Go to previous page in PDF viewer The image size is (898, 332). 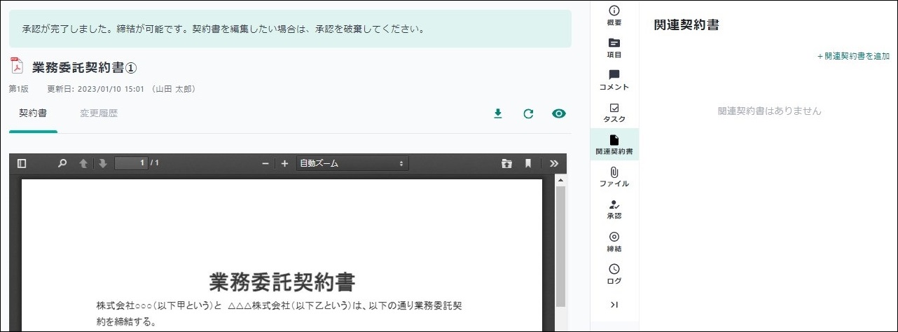(83, 163)
